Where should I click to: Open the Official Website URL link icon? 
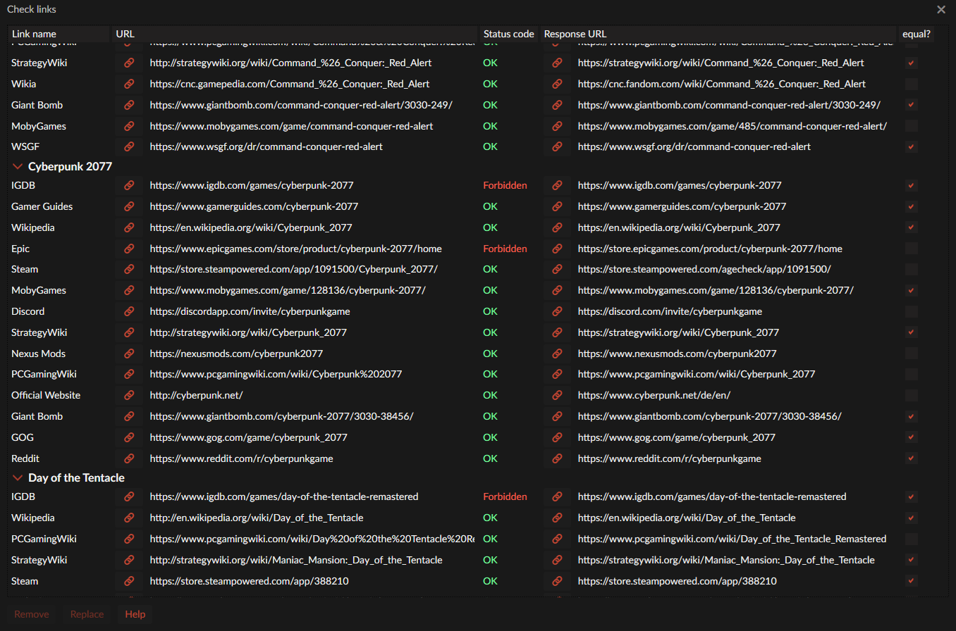tap(129, 395)
